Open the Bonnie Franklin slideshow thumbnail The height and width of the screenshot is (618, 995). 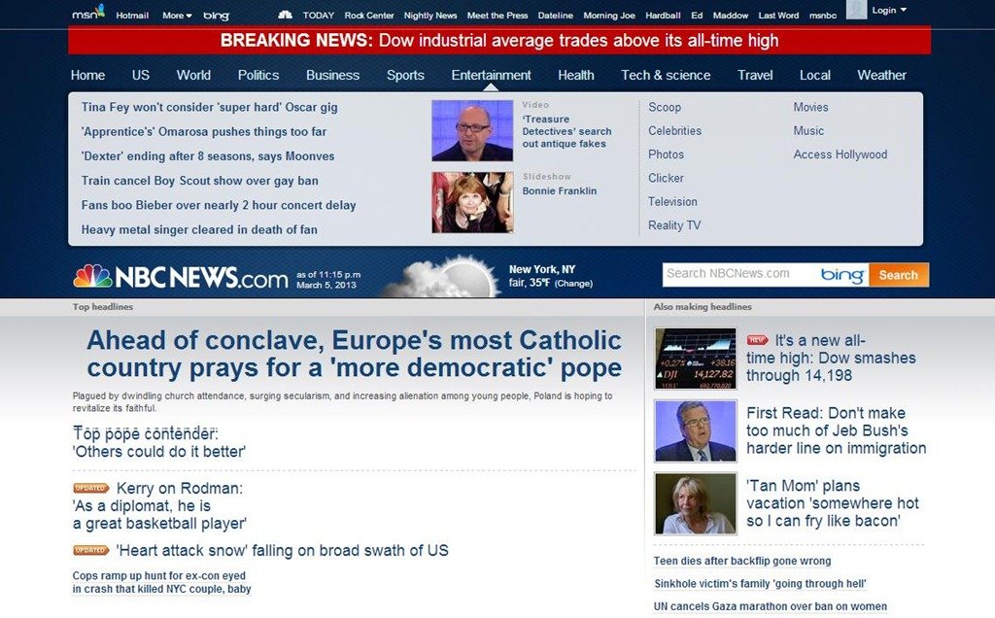pyautogui.click(x=472, y=202)
